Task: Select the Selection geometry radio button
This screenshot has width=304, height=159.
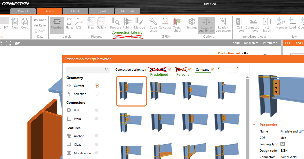Action: coord(97,94)
